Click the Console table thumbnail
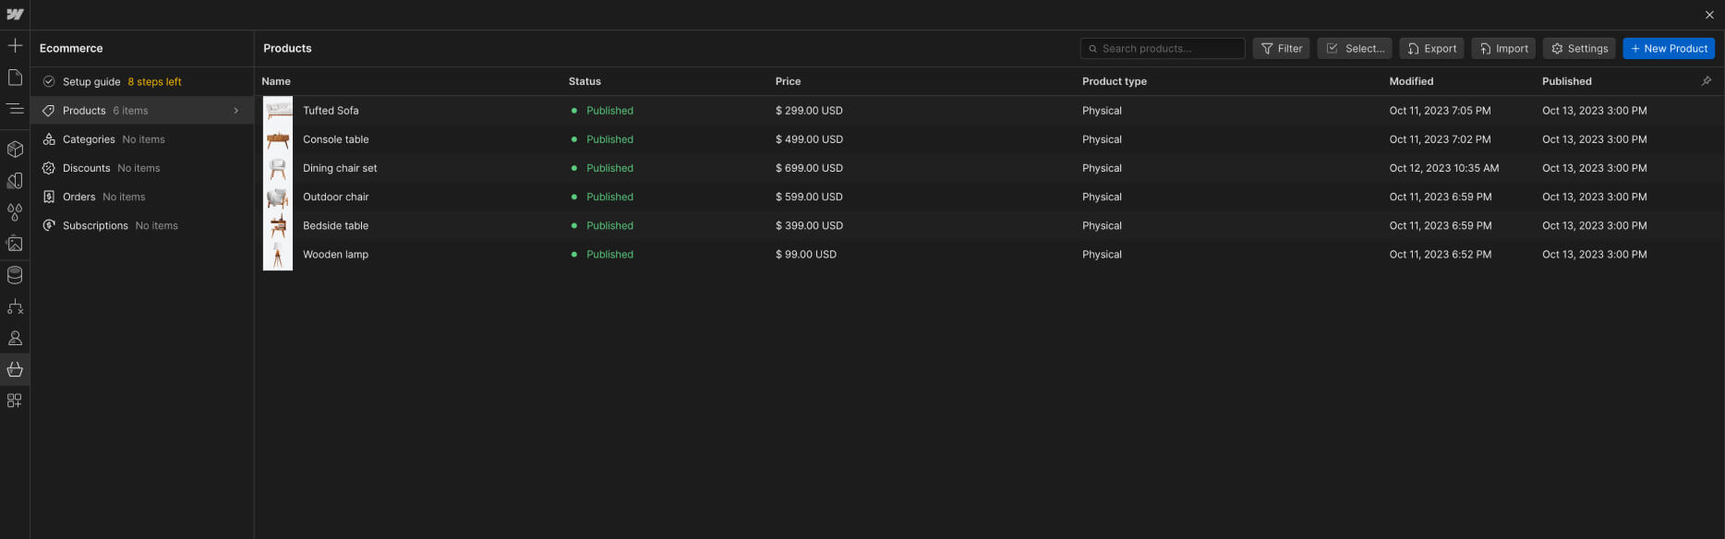Image resolution: width=1725 pixels, height=539 pixels. click(x=278, y=139)
